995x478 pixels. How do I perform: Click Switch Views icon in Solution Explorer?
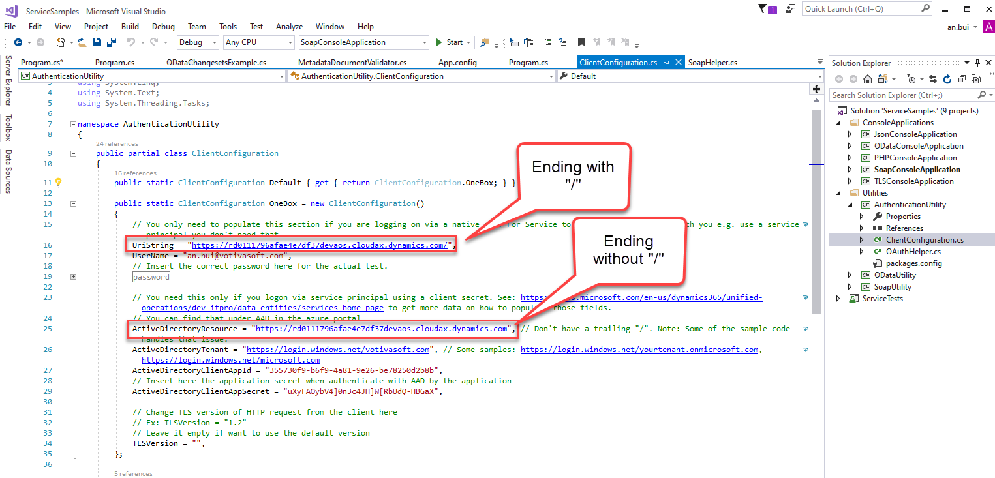point(883,79)
